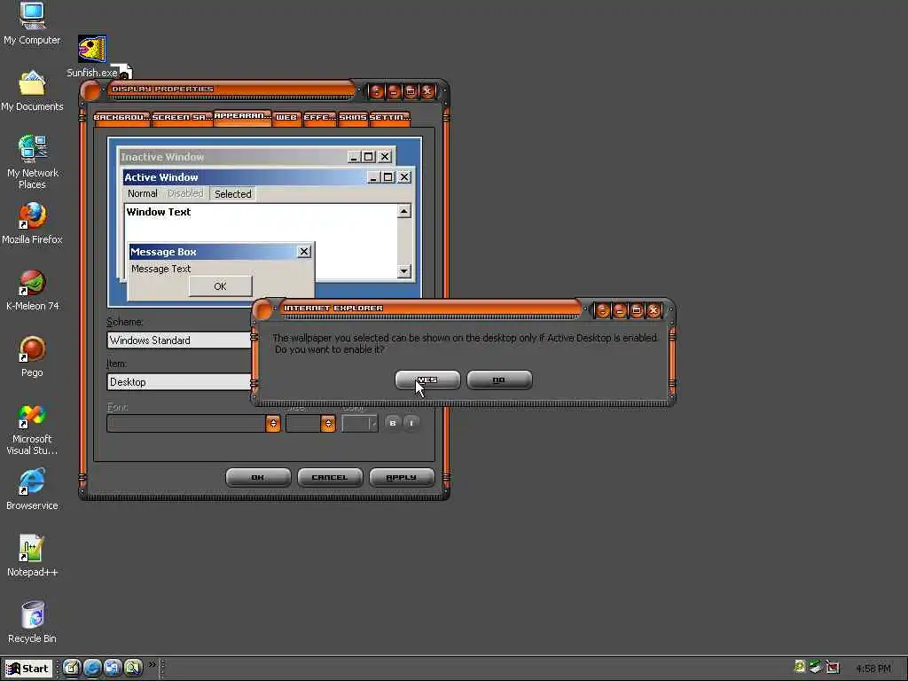Screen dimensions: 908x681
Task: Open the Scheme dropdown showing Windows Standard
Action: (179, 340)
